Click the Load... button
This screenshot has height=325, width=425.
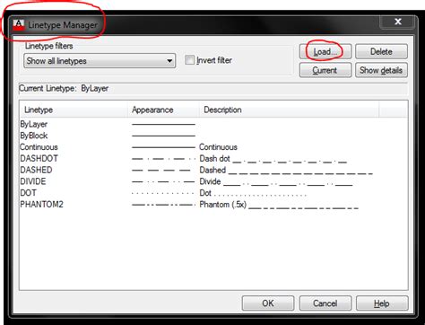[x=325, y=51]
